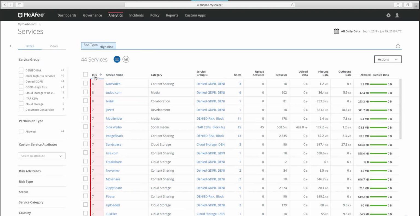Screen dimensions: 420x216
Task: Open the Governance menu
Action: click(92, 15)
